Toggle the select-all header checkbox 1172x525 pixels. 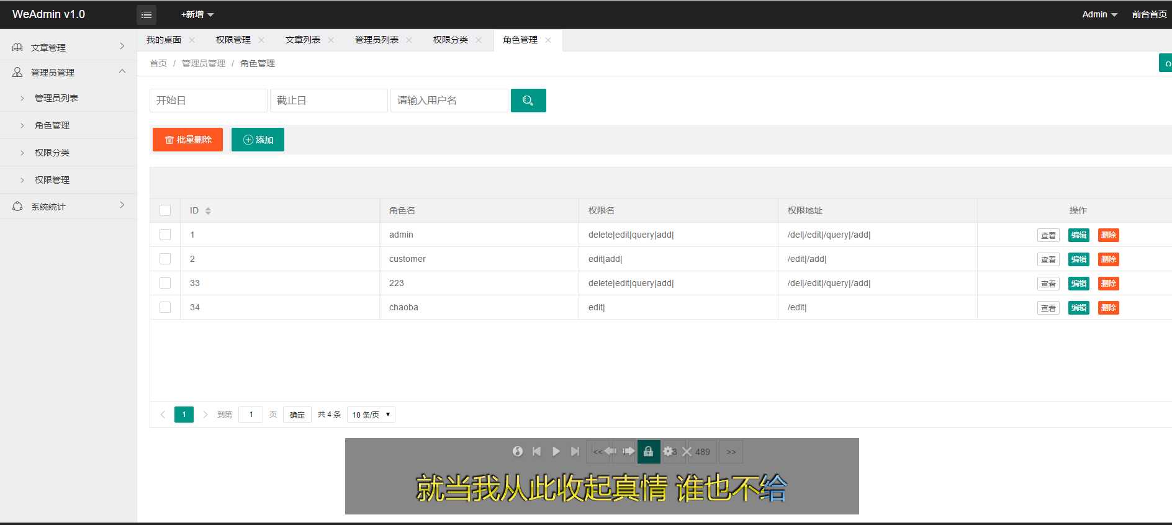coord(165,210)
